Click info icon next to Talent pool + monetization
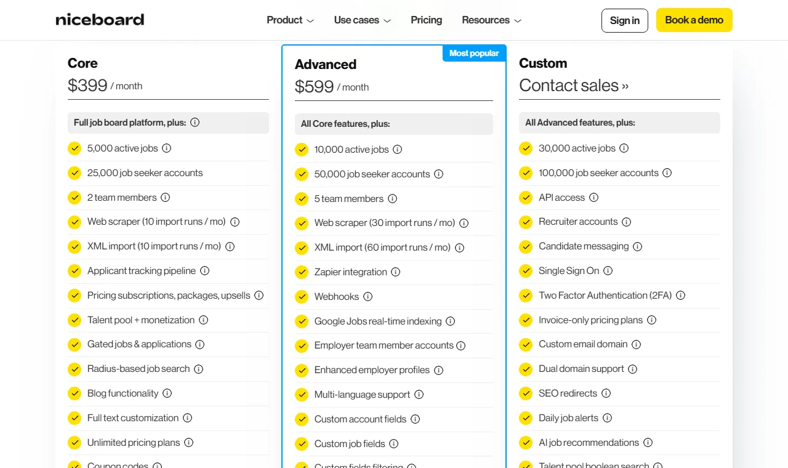 pos(203,320)
